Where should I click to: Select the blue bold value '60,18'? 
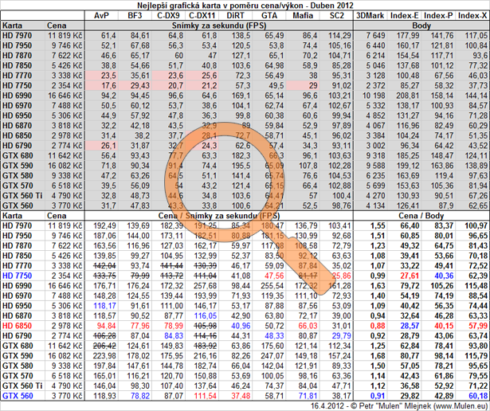click(x=478, y=396)
